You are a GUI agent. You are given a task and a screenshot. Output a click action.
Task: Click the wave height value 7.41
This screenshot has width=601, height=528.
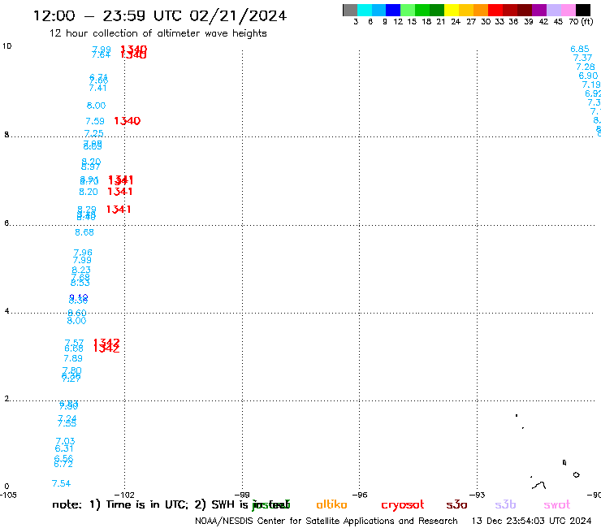pyautogui.click(x=97, y=89)
